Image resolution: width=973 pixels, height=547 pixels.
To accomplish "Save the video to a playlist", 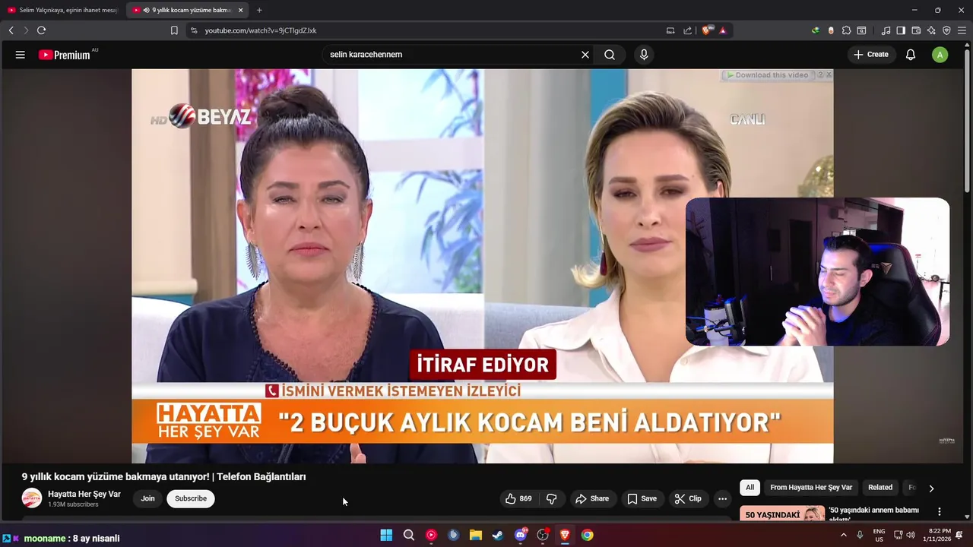I will click(x=642, y=499).
